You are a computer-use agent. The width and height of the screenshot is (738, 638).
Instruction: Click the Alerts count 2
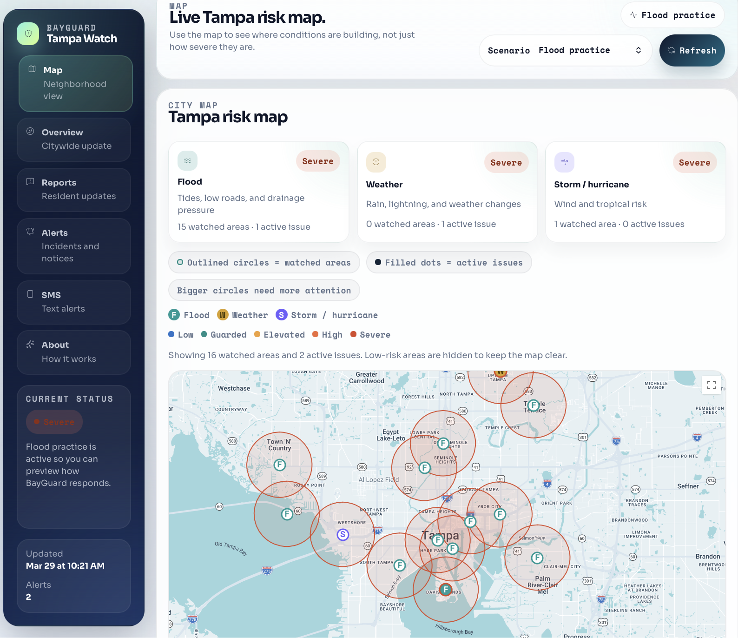click(28, 597)
